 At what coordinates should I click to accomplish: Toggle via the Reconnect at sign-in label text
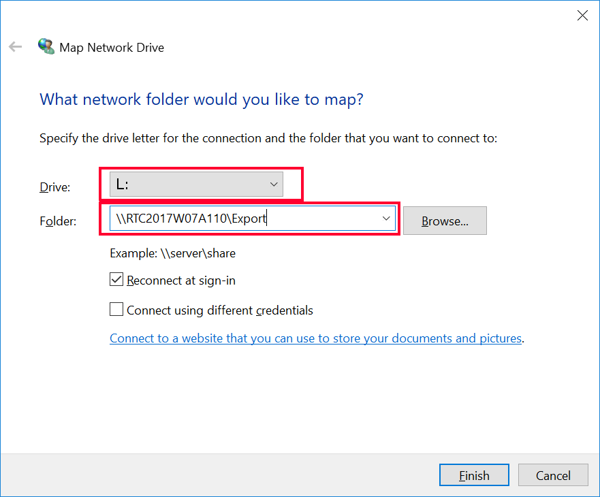(x=181, y=280)
